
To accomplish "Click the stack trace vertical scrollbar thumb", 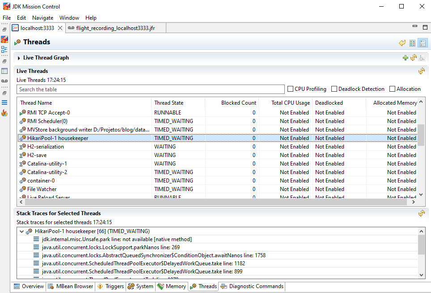I will pos(421,245).
